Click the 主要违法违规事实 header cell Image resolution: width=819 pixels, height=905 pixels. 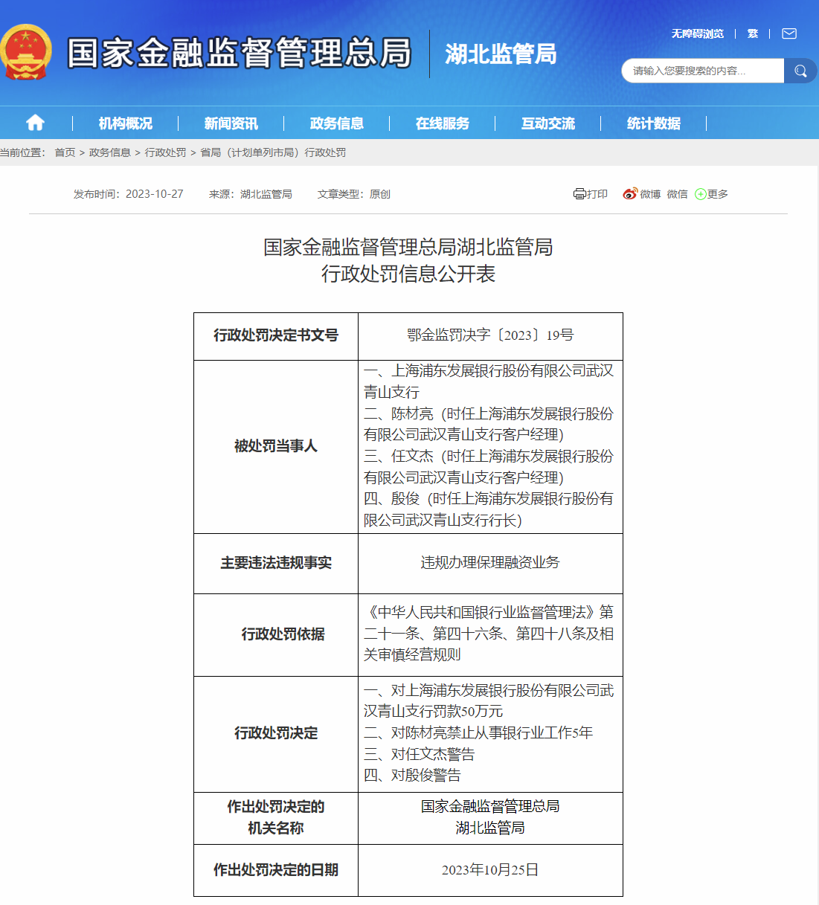276,563
